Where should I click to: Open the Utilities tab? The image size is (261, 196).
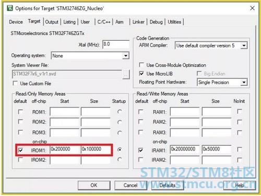tap(174, 22)
